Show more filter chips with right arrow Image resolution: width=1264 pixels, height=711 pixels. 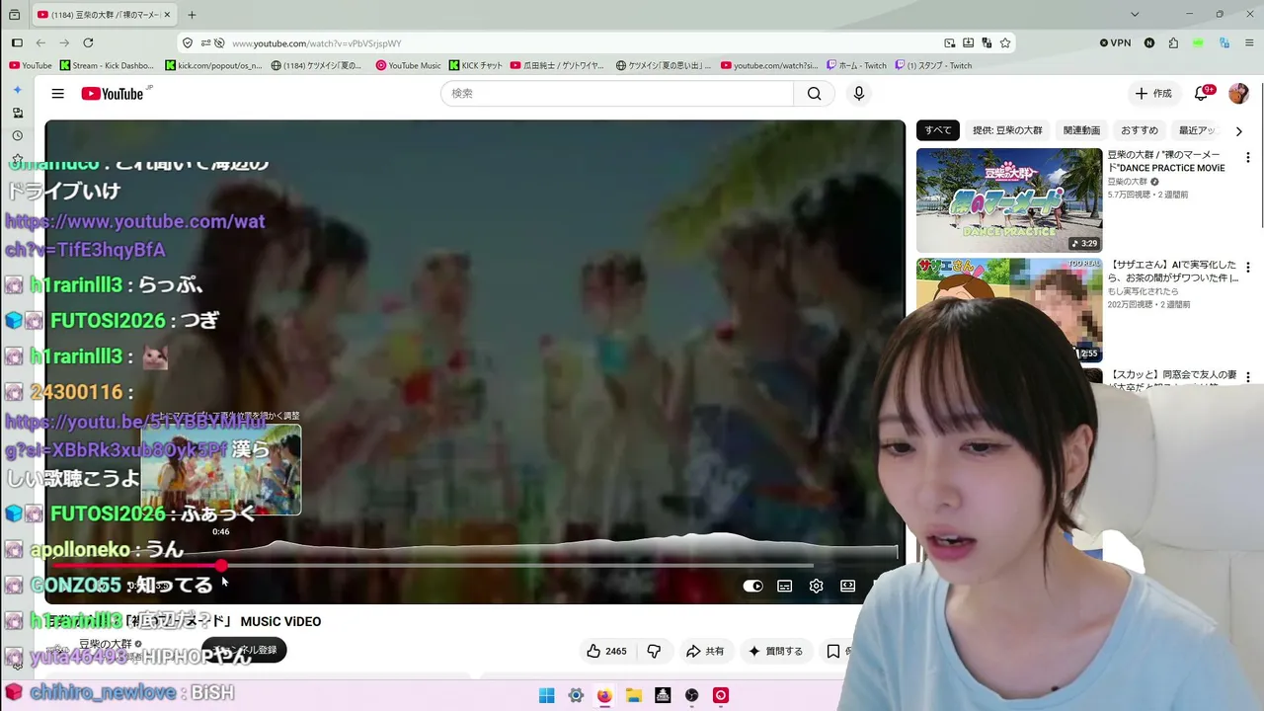[x=1239, y=131]
